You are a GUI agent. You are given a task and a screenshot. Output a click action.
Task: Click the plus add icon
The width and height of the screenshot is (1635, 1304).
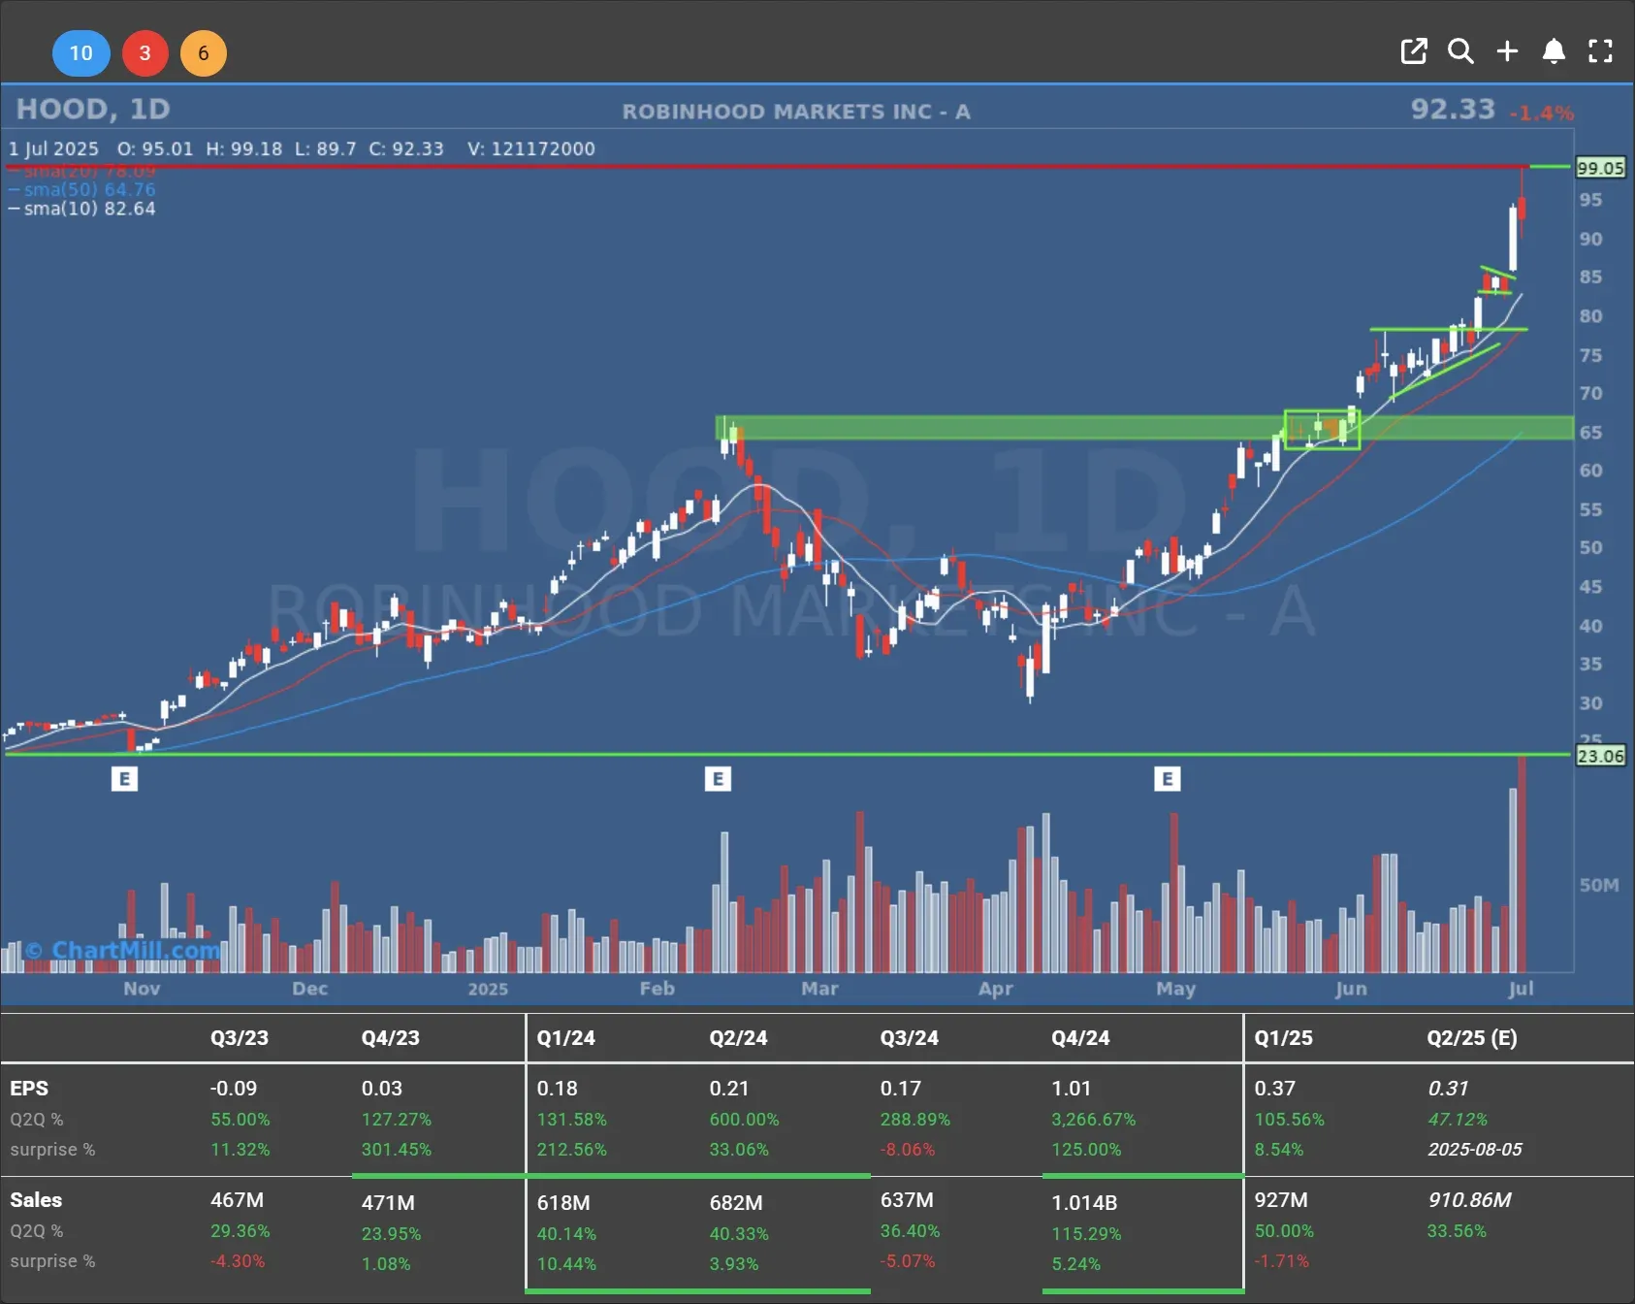pyautogui.click(x=1507, y=51)
